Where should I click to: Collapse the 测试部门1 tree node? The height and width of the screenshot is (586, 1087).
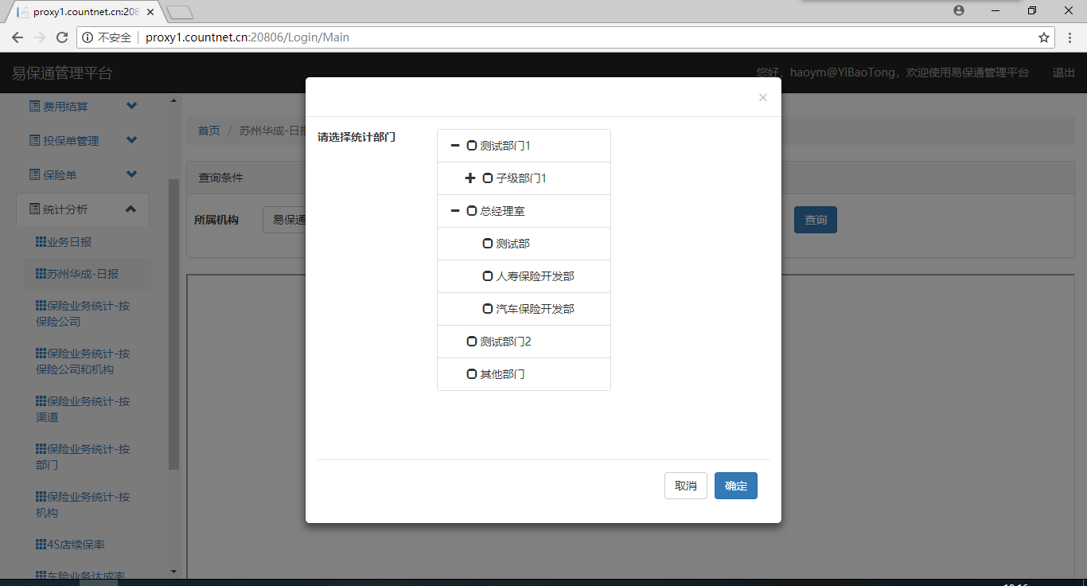[x=455, y=146]
